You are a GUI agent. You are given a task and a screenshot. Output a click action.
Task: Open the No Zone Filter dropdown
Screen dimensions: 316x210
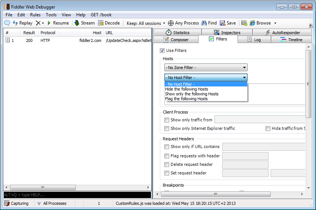(x=206, y=68)
